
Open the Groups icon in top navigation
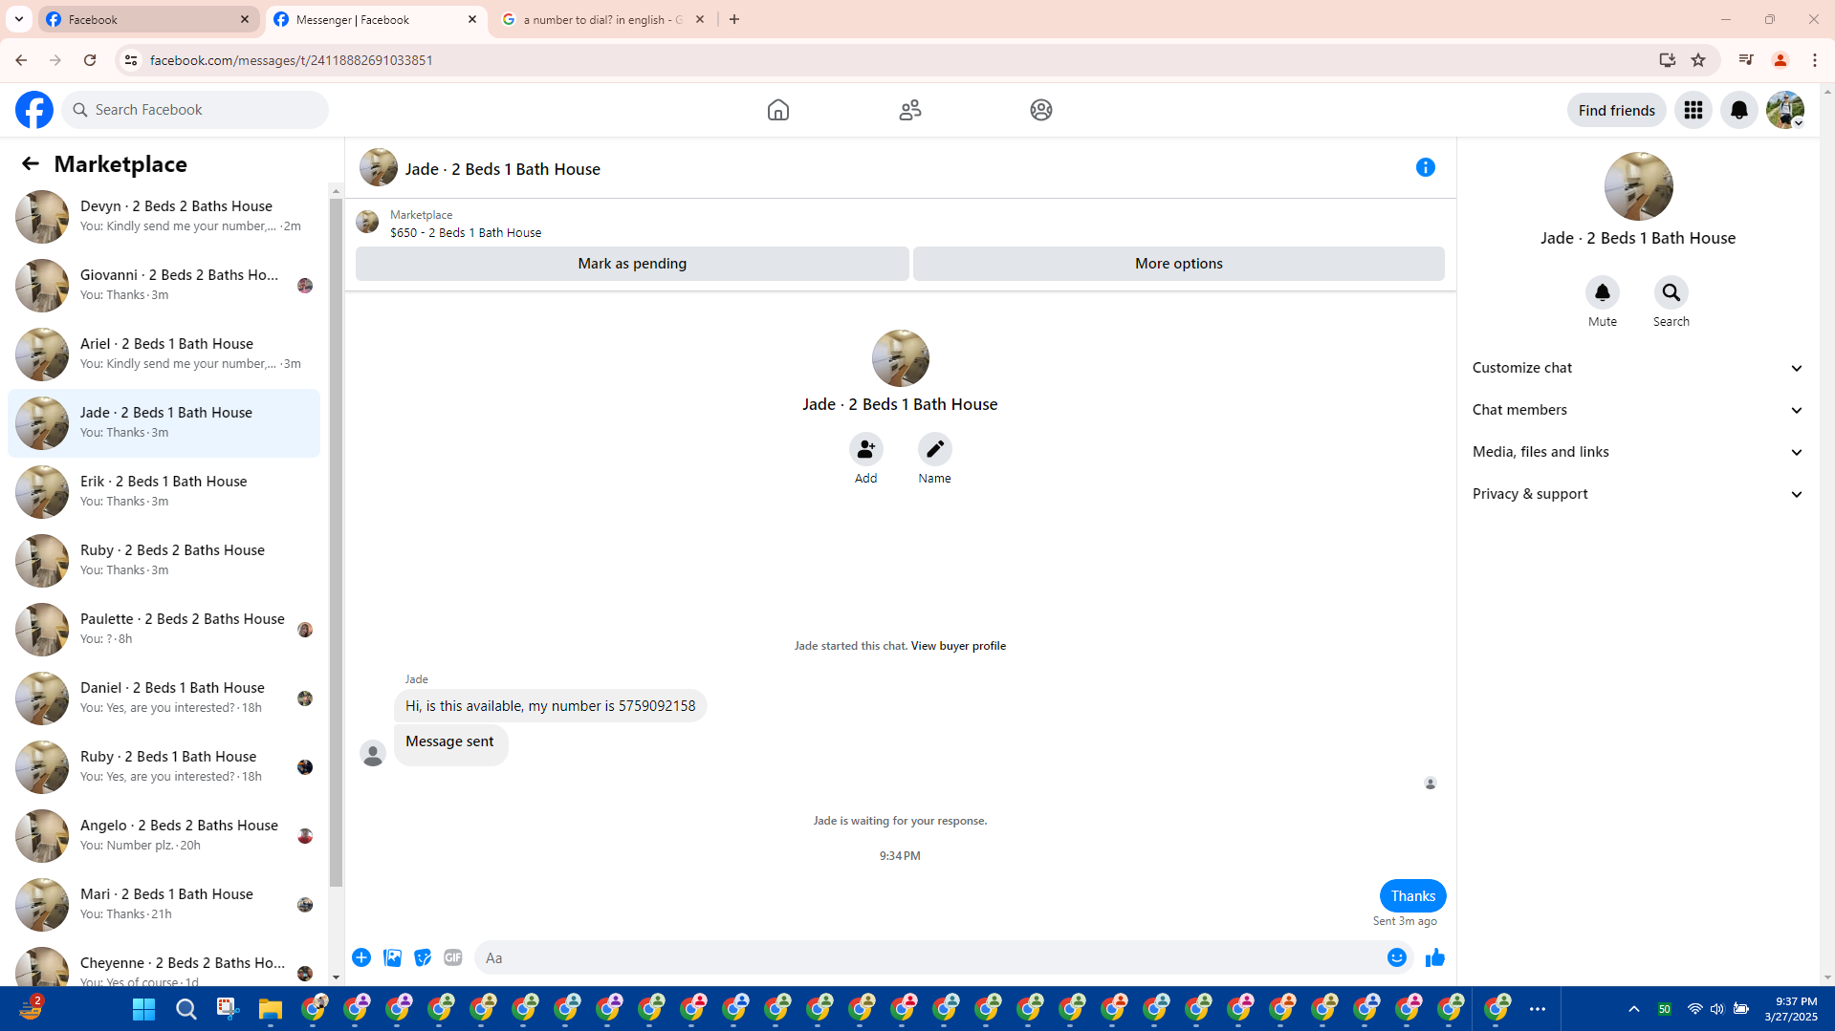coord(1041,110)
